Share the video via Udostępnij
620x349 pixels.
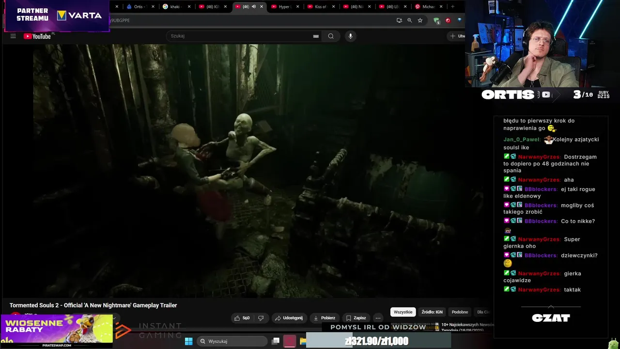[x=289, y=318]
